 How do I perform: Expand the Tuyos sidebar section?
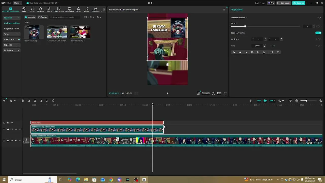tap(12, 34)
